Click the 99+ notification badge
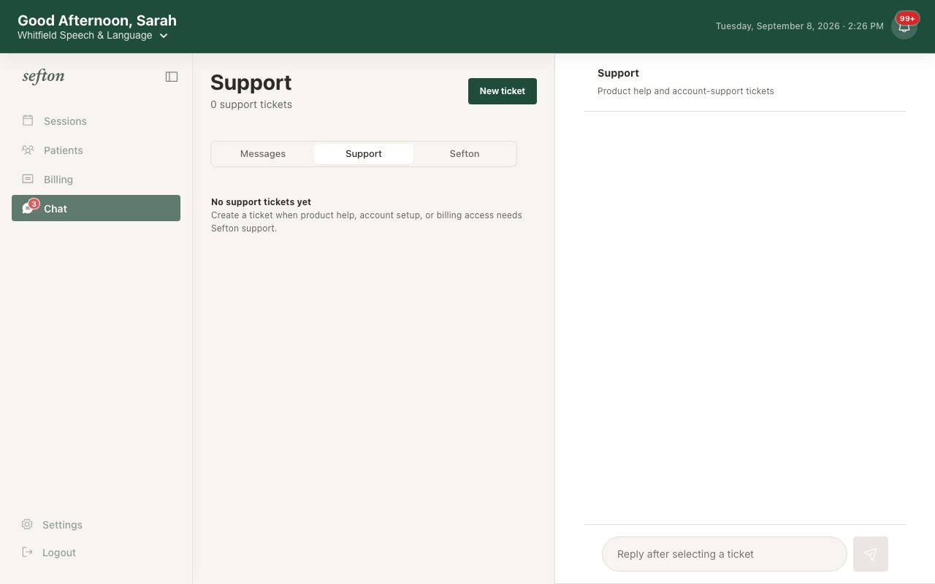Image resolution: width=935 pixels, height=584 pixels. (907, 18)
